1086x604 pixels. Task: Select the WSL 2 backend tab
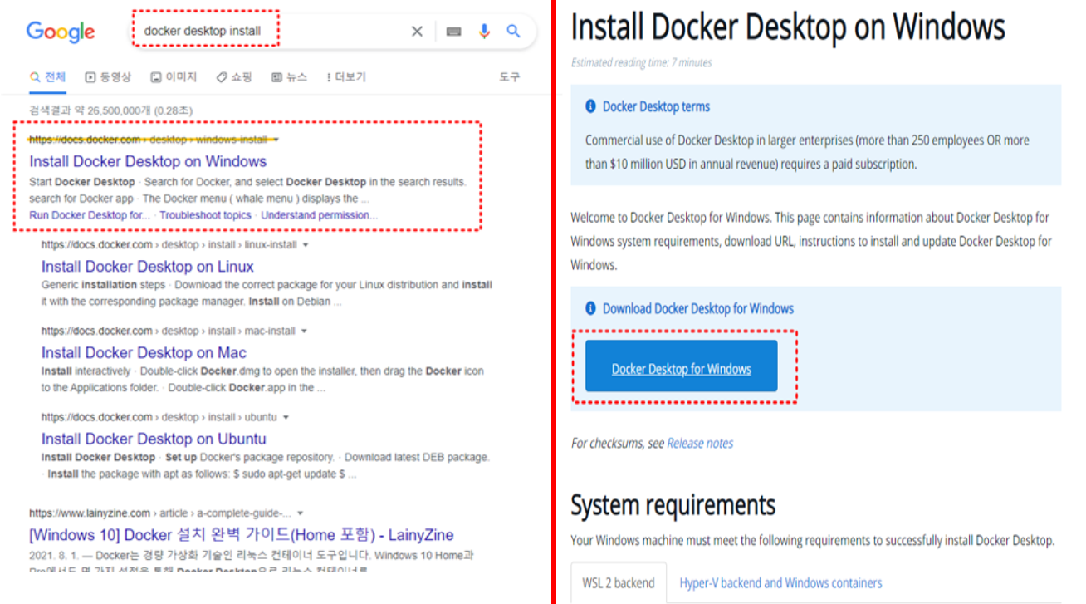tap(619, 583)
